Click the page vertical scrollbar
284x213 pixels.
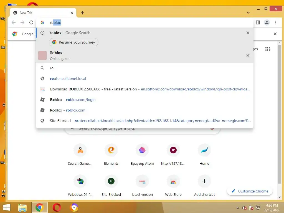click(x=279, y=114)
